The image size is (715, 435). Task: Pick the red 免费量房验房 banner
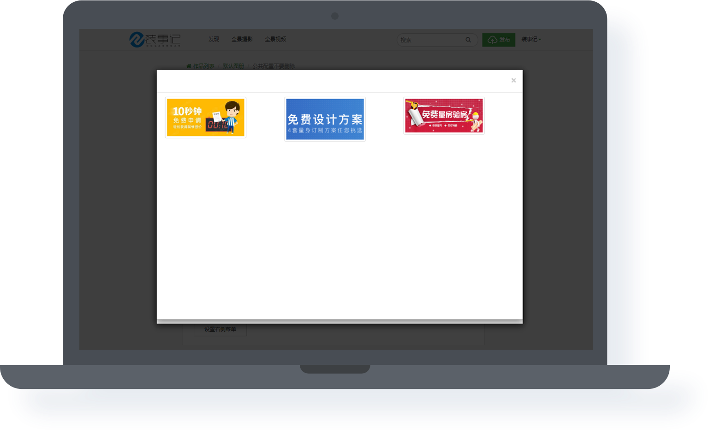click(x=444, y=116)
